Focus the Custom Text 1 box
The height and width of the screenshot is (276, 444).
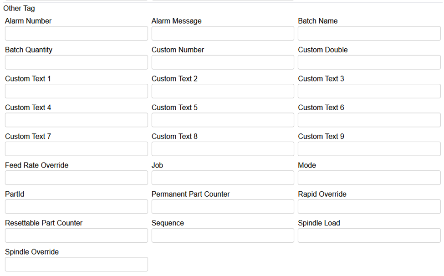pos(76,91)
